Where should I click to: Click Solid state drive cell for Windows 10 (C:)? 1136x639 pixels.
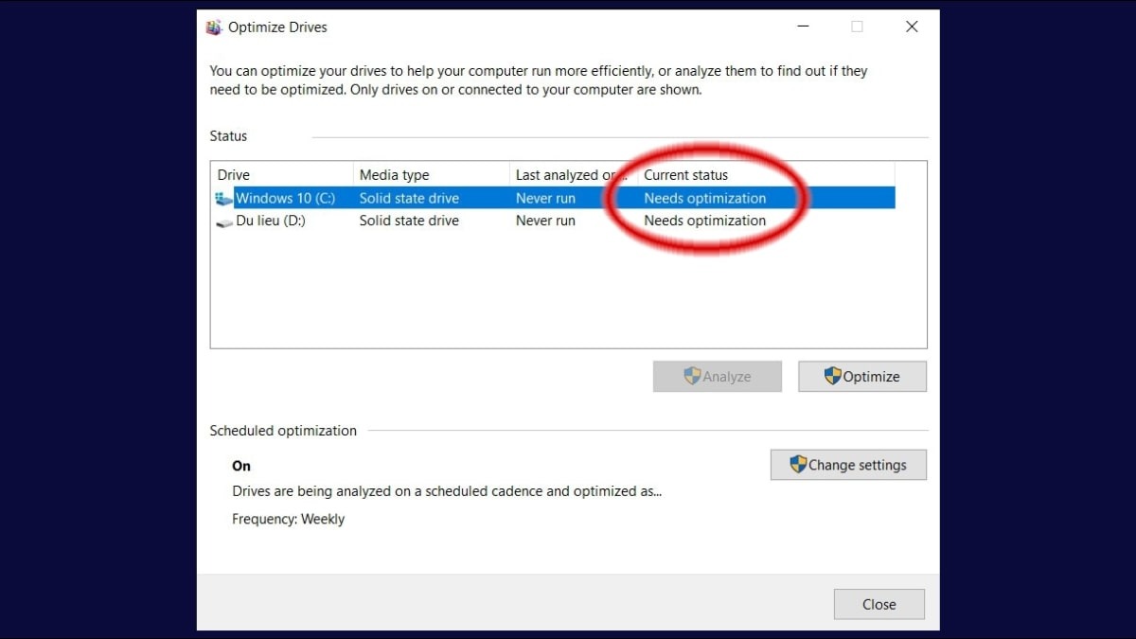click(409, 198)
